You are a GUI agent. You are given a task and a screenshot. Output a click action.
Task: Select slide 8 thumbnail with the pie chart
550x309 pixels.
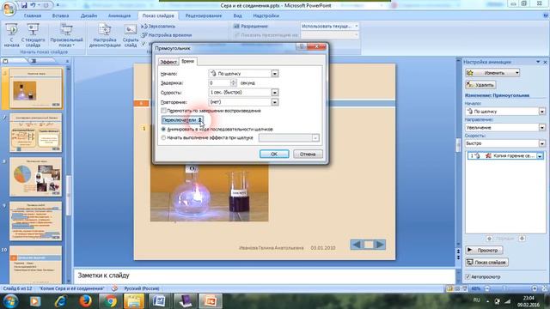(x=35, y=177)
